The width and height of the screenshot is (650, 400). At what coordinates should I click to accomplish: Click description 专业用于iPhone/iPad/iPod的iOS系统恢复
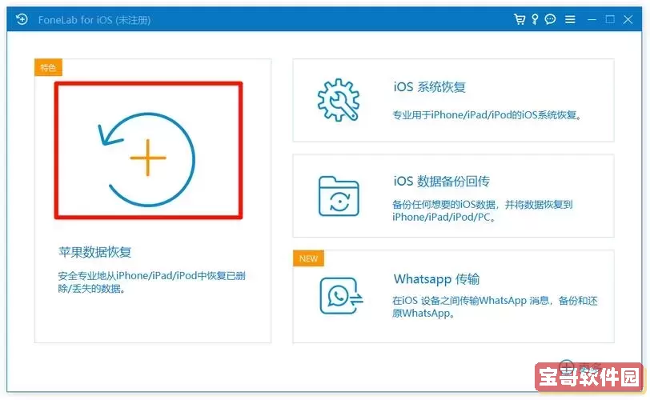click(487, 115)
